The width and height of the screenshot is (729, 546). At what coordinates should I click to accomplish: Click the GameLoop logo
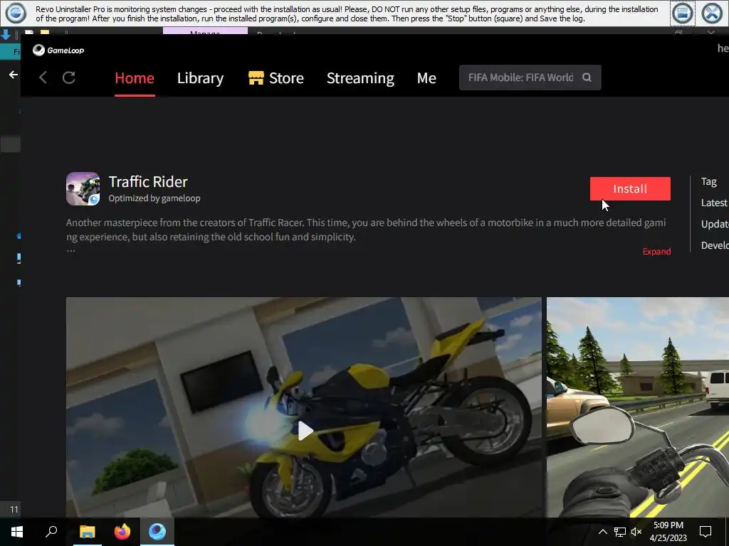pyautogui.click(x=58, y=50)
